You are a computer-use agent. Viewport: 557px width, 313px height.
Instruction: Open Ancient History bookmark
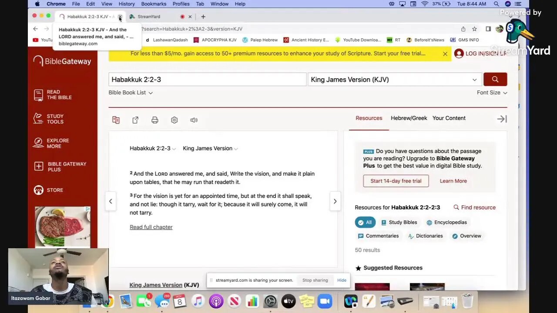(x=306, y=40)
